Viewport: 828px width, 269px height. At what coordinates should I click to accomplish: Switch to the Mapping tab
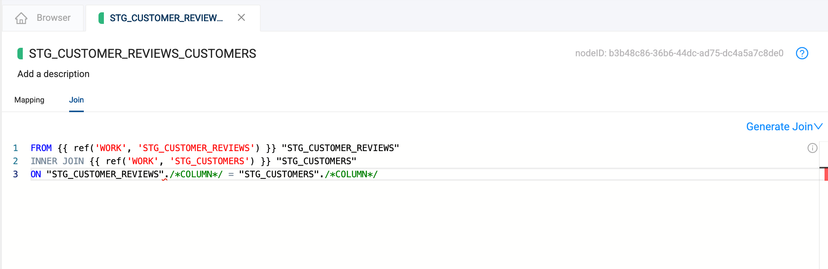pyautogui.click(x=29, y=100)
